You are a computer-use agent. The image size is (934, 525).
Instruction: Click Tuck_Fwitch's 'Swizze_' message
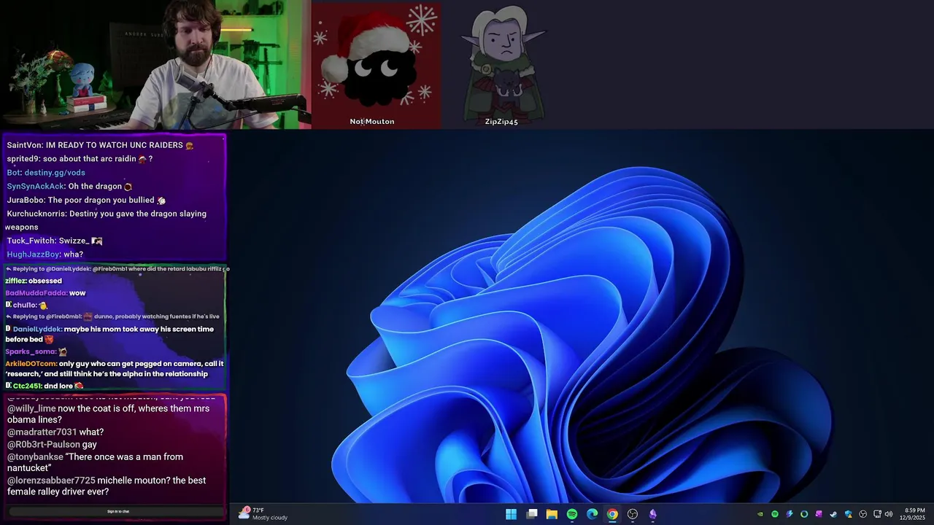[x=55, y=241]
